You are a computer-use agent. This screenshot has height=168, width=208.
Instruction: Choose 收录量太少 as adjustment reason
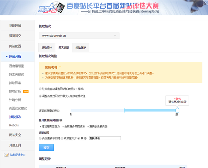pyautogui.click(x=62, y=138)
